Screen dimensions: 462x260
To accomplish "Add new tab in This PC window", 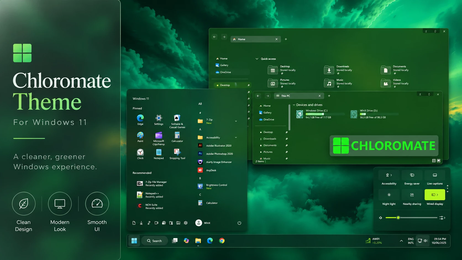I will 329,96.
